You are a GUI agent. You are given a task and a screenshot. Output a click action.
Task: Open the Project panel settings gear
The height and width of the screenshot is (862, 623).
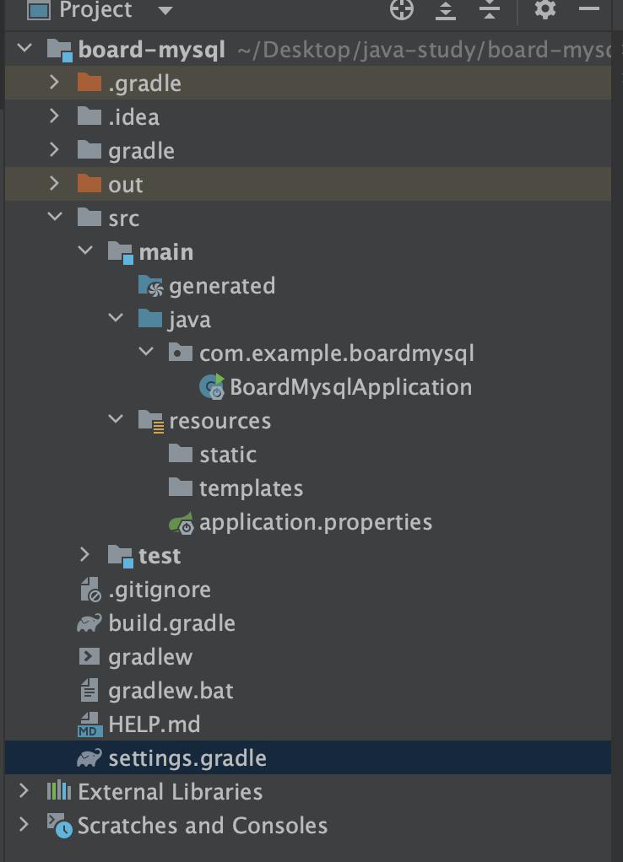pos(544,9)
